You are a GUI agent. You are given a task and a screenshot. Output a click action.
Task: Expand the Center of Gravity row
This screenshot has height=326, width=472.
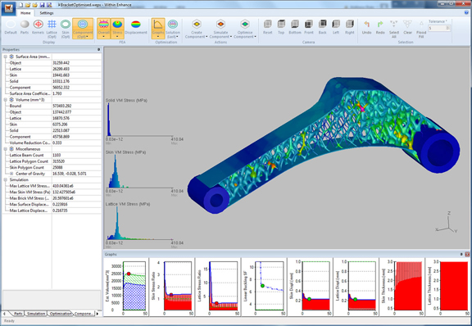[x=11, y=174]
